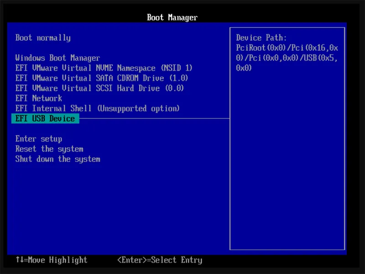Screen dimensions: 365x274
Task: Select EFI VMware Virtual SCSI Hard Drive
Action: 99,88
